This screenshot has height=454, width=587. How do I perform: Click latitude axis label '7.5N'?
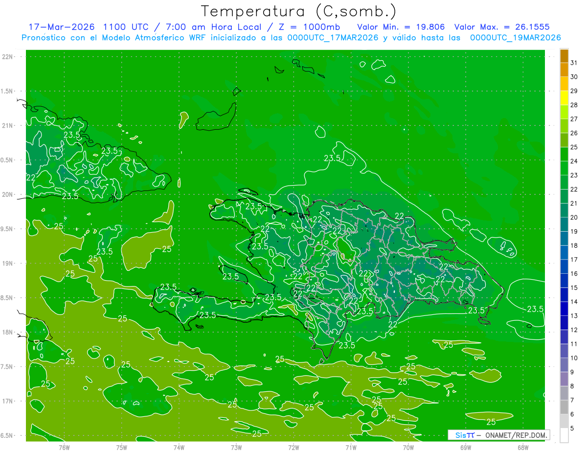tap(7, 367)
